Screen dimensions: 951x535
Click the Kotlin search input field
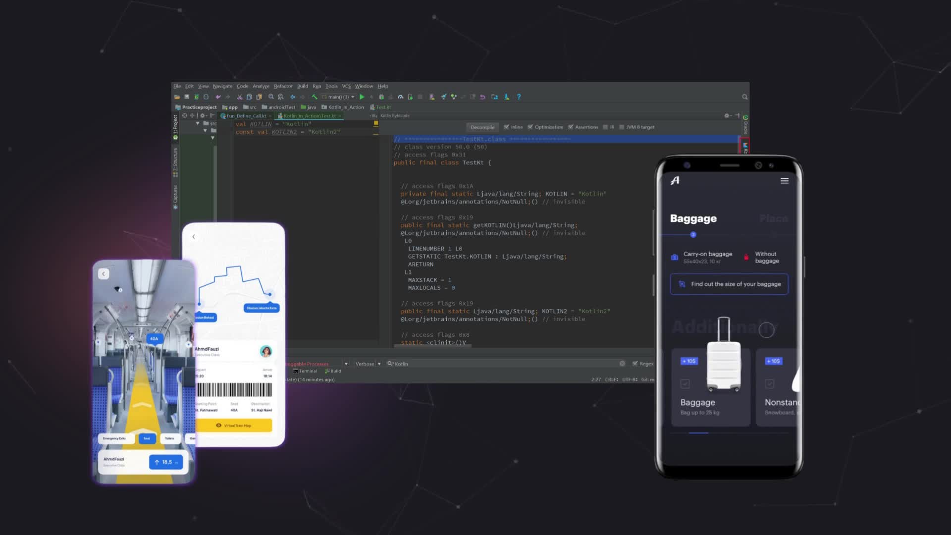tap(505, 364)
